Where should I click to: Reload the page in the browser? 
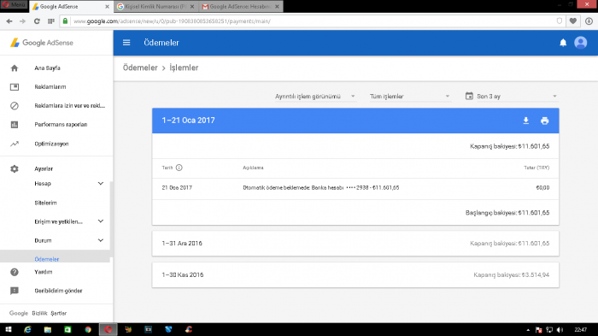(37, 21)
